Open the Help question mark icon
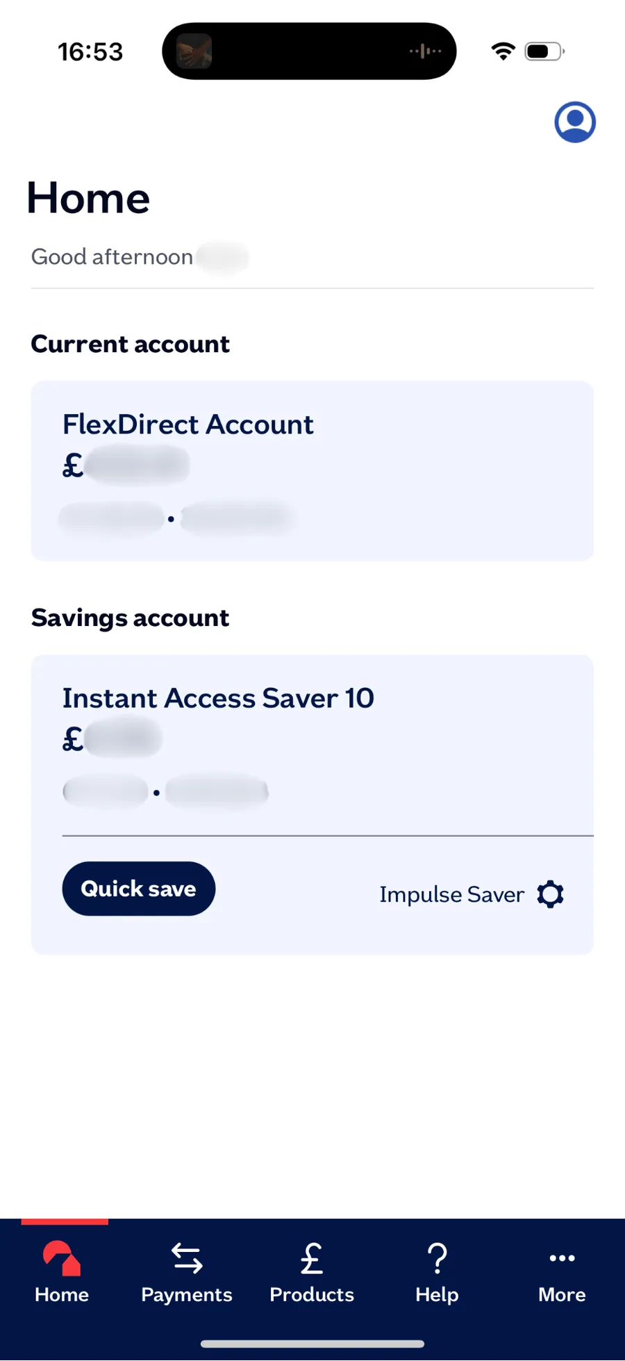Image resolution: width=625 pixels, height=1361 pixels. tap(436, 1257)
